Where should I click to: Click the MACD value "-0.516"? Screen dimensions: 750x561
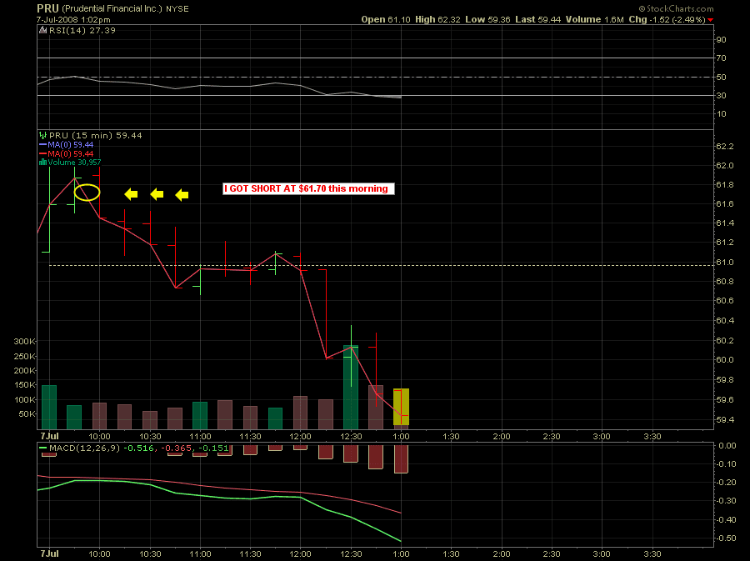pos(139,448)
